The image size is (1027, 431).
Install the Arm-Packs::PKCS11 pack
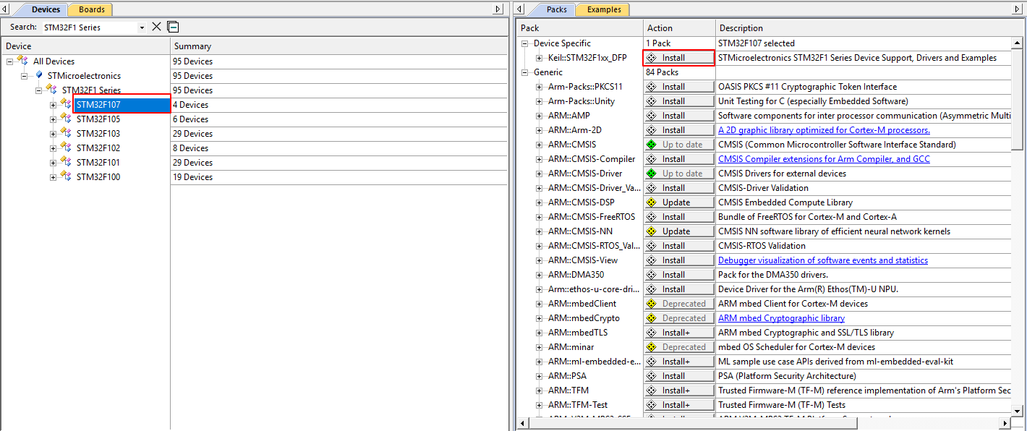(679, 87)
